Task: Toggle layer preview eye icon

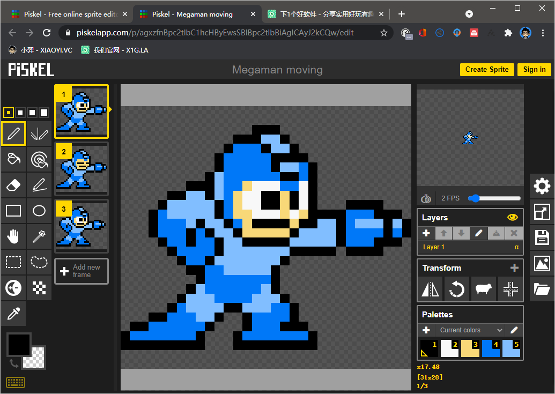Action: tap(513, 218)
